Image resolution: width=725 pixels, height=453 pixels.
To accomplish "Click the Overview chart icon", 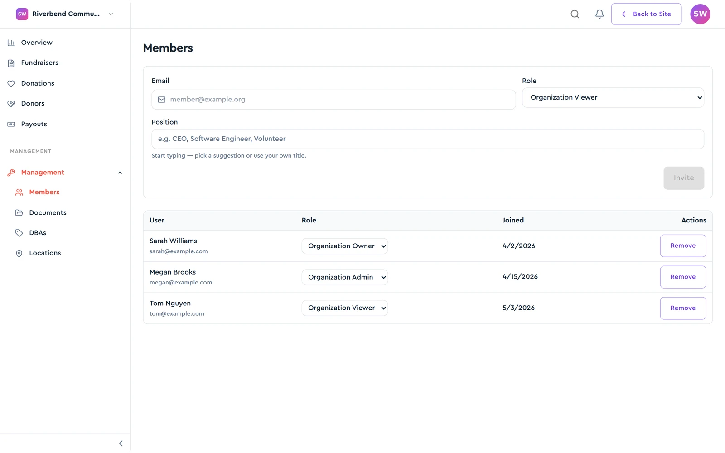I will point(11,43).
